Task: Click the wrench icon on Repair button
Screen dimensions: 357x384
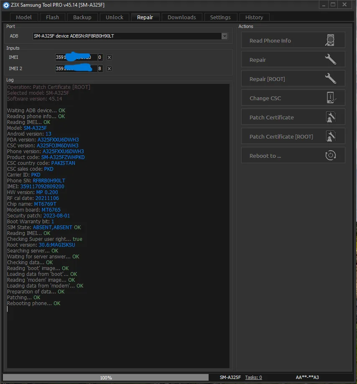Action: click(x=330, y=60)
